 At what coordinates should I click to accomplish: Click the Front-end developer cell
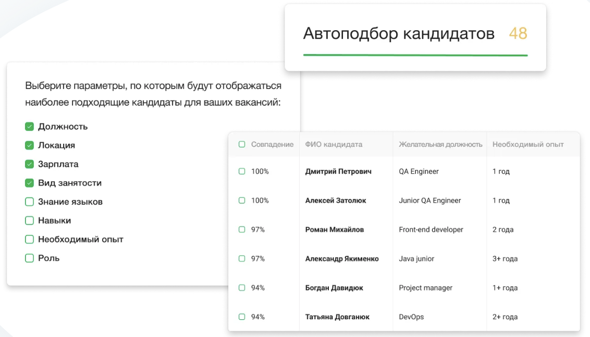pos(431,229)
